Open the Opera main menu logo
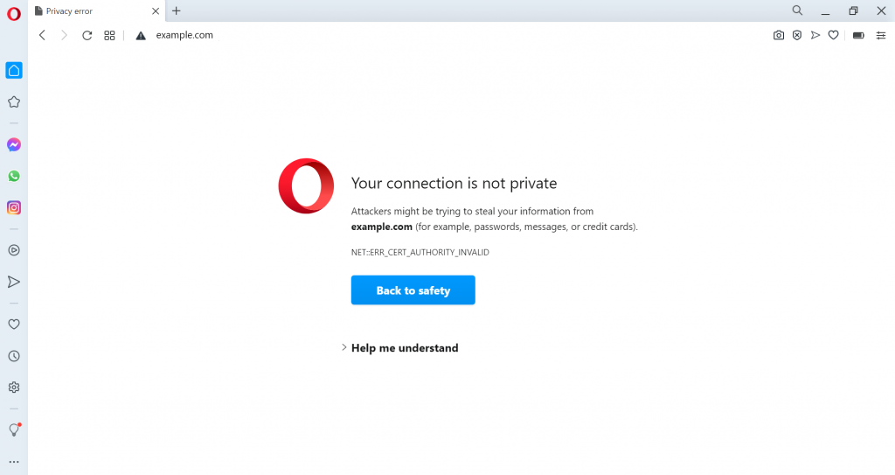The image size is (895, 475). click(14, 12)
